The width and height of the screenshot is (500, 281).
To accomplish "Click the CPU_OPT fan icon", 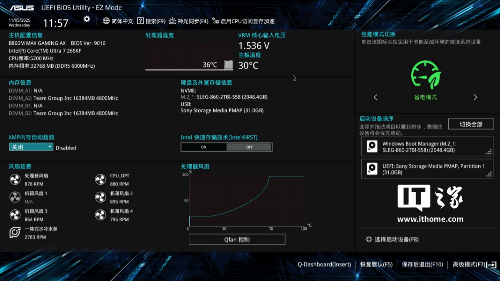I will coord(100,180).
